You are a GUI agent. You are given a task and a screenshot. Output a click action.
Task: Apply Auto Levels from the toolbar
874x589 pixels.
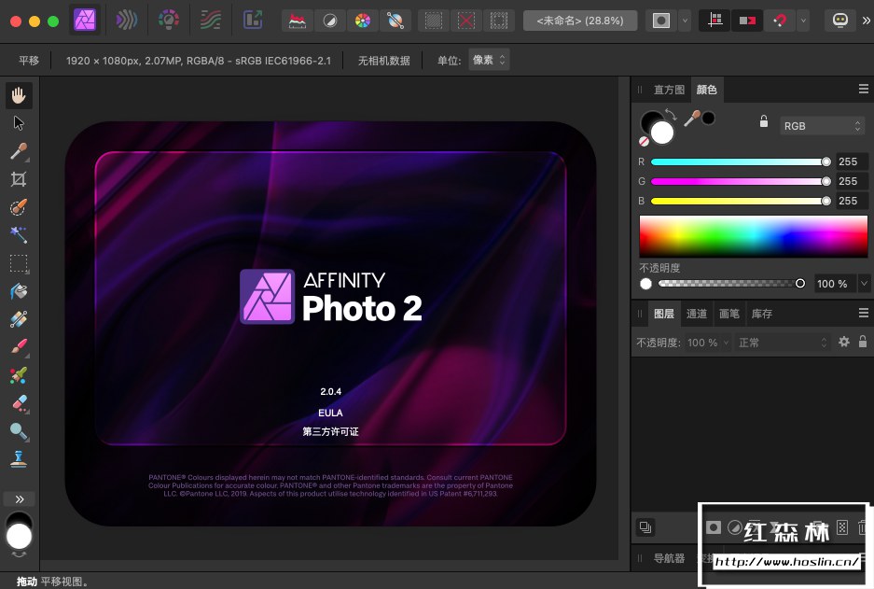298,21
